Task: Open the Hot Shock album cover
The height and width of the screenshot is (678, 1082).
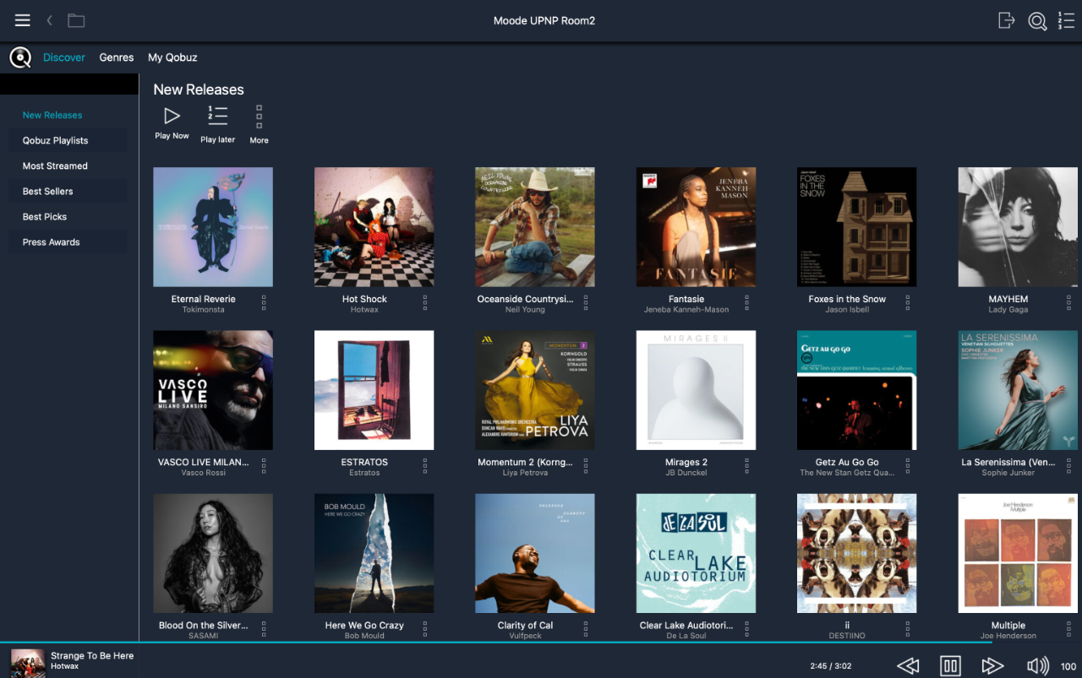Action: (374, 227)
